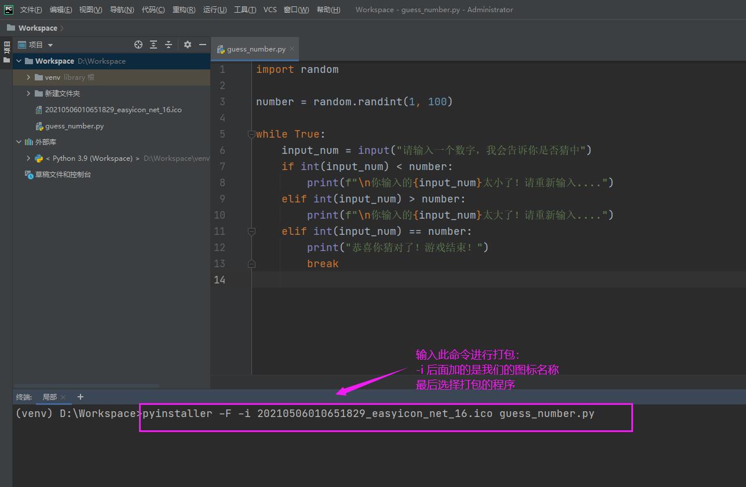Open project panel settings gear
The width and height of the screenshot is (746, 487).
pyautogui.click(x=188, y=45)
